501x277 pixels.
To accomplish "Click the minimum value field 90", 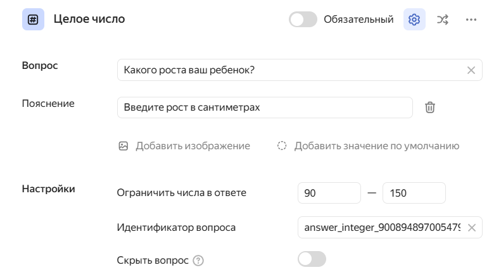I will click(329, 193).
